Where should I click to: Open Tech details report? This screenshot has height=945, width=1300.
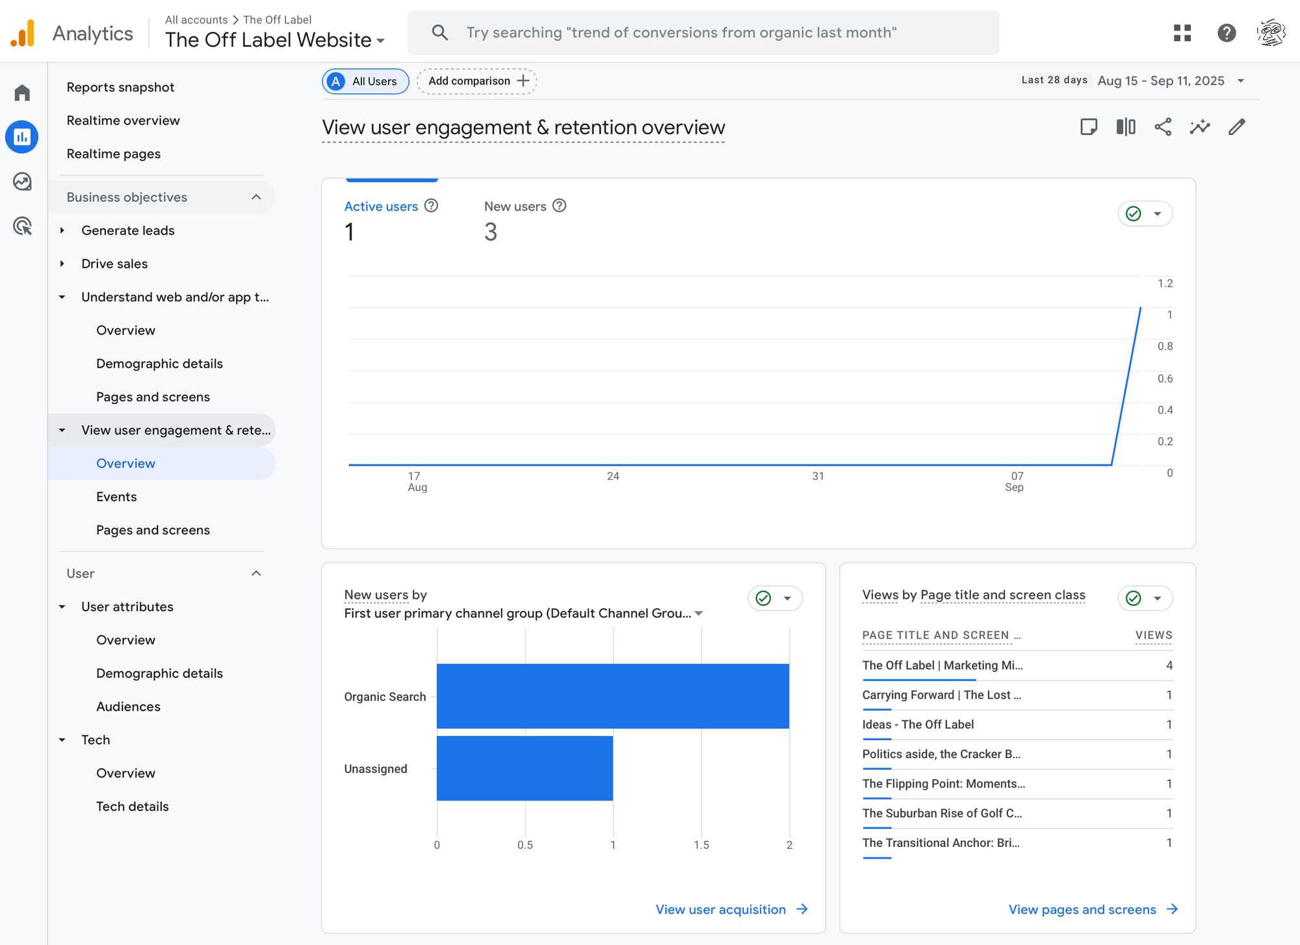(132, 806)
